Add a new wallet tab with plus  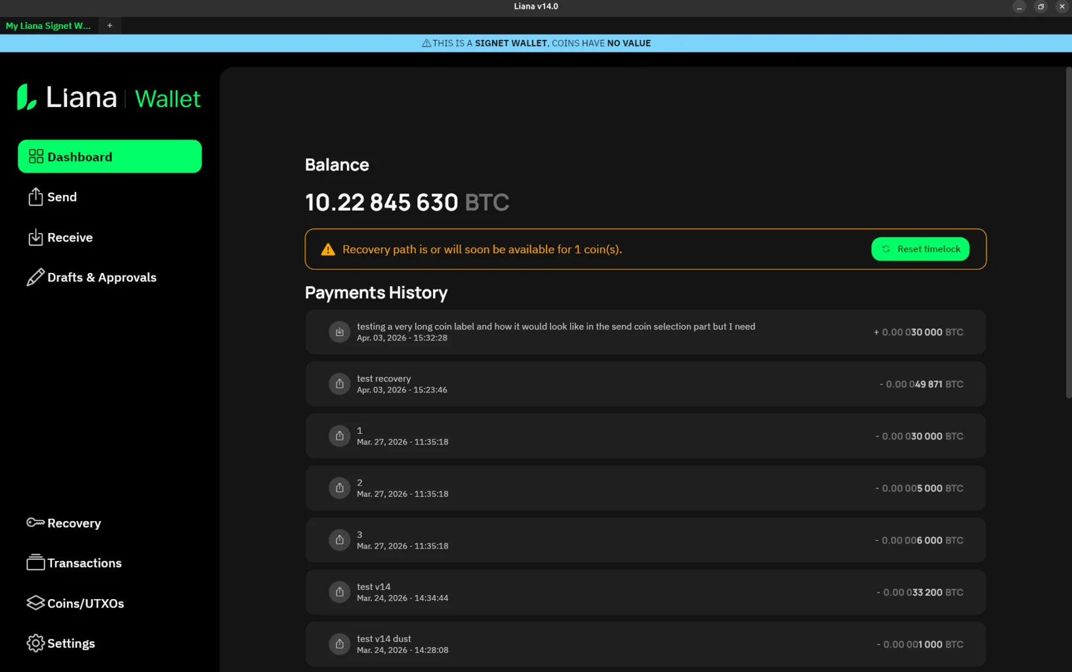click(x=110, y=26)
